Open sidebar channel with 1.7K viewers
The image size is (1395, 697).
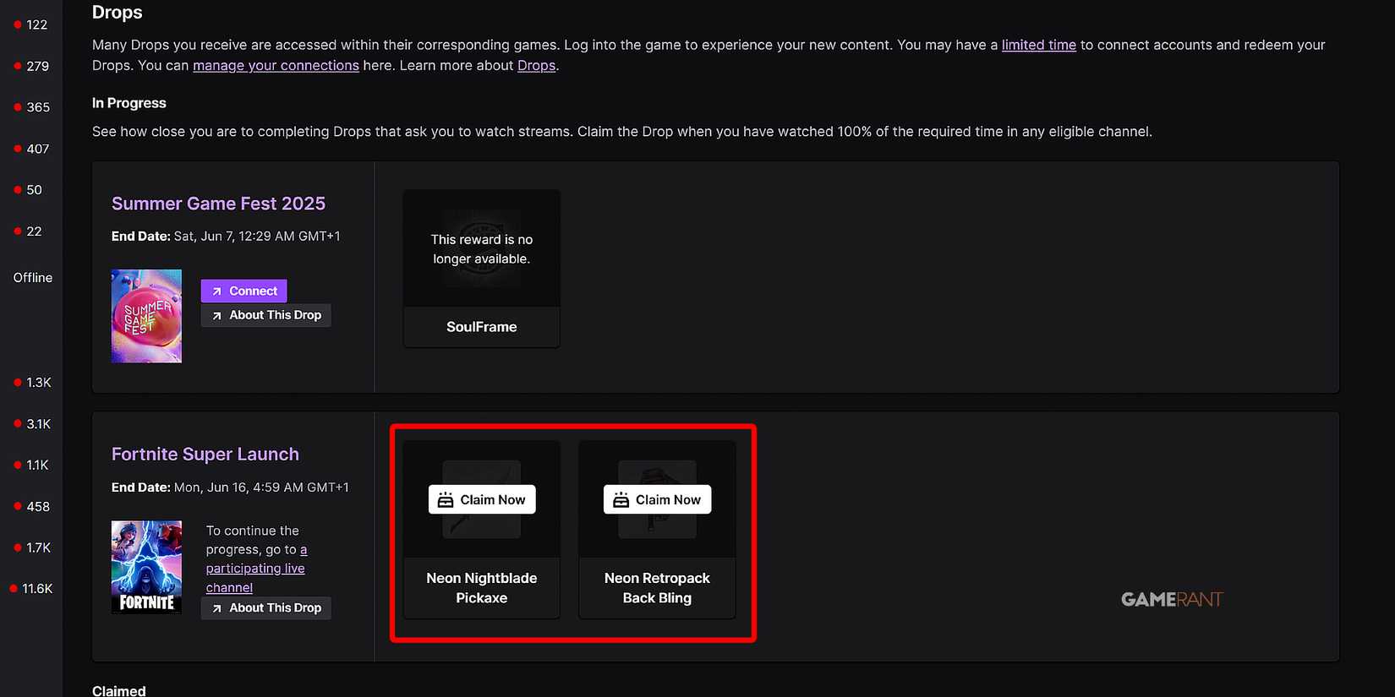pyautogui.click(x=31, y=548)
